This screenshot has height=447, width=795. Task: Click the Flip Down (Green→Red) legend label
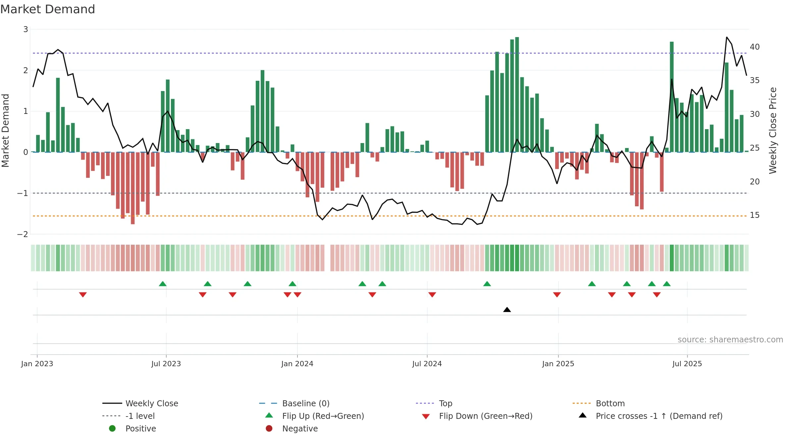coord(486,416)
